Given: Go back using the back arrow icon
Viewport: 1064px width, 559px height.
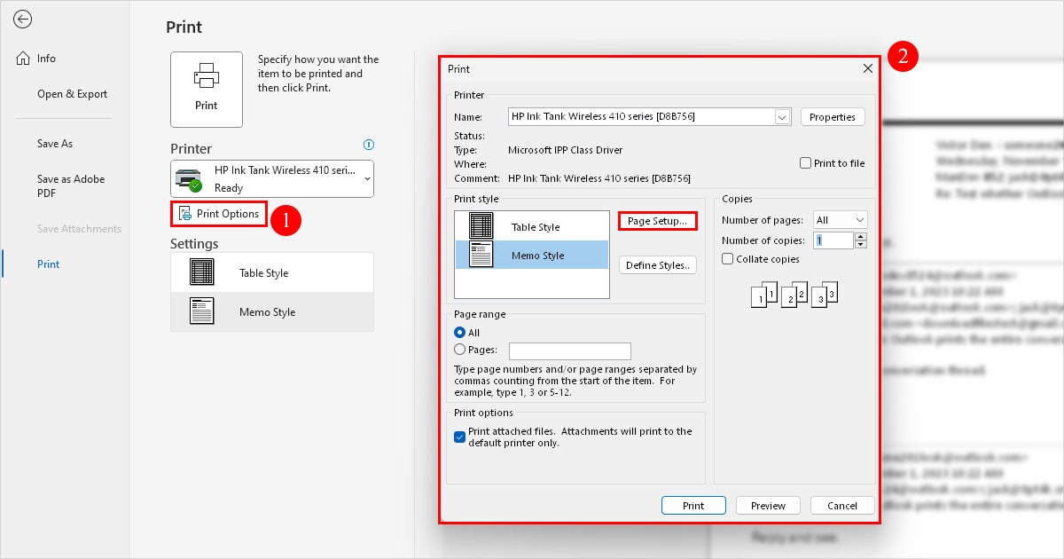Looking at the screenshot, I should click(23, 20).
